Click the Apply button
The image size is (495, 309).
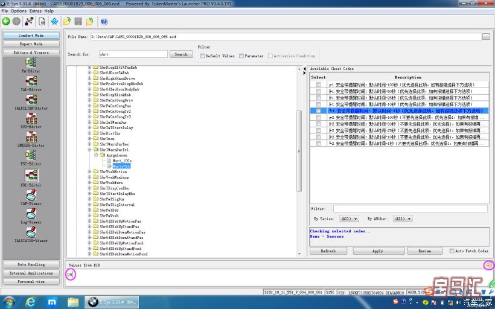378,251
